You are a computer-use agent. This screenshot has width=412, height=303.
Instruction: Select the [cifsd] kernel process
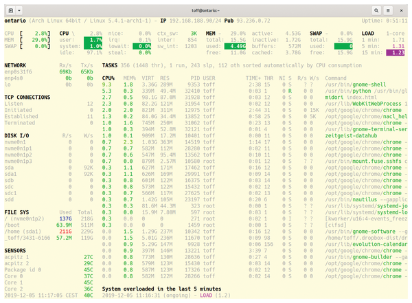pos(254,225)
